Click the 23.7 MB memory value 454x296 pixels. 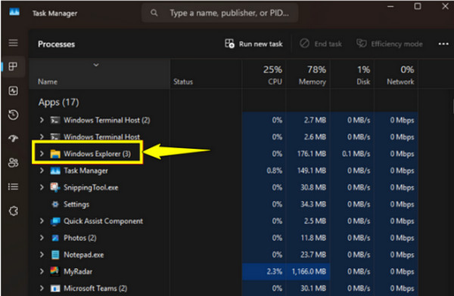click(x=313, y=254)
